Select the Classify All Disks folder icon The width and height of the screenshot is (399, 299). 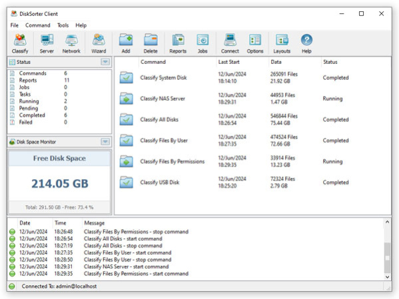[x=126, y=119]
